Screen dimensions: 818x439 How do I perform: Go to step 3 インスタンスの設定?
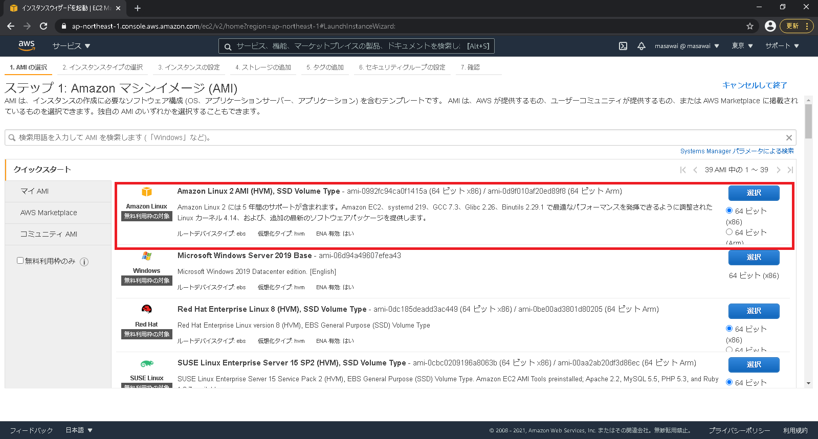pyautogui.click(x=189, y=67)
